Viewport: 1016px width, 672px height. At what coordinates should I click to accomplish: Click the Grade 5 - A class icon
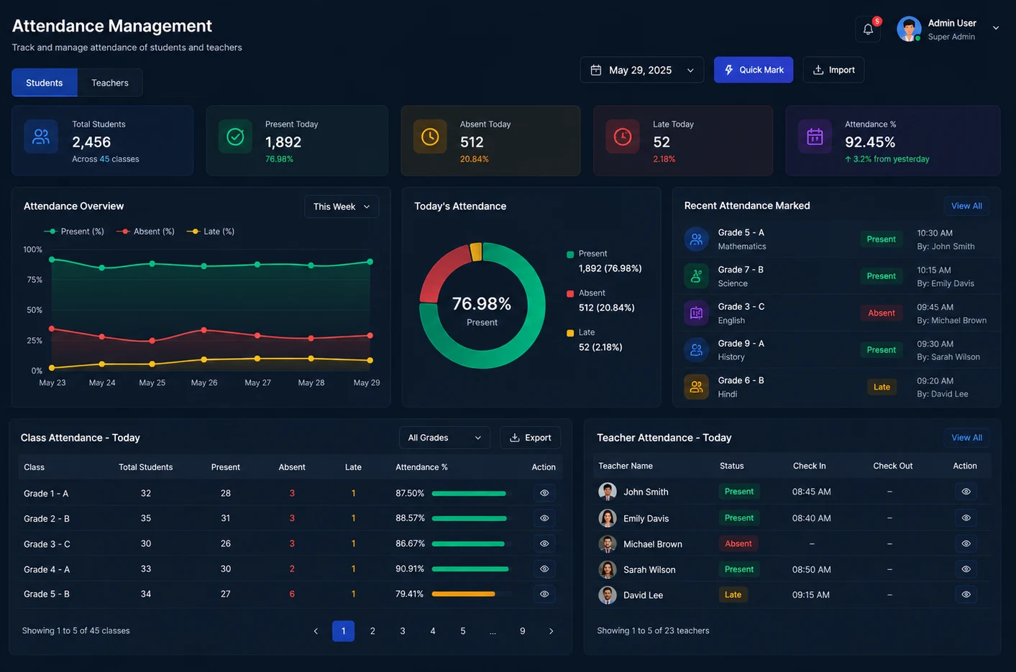696,239
